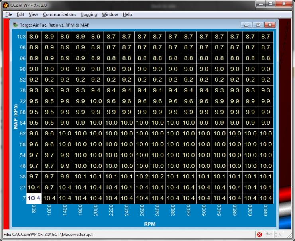Viewport: 295px width, 241px height.
Task: Maximize the CCom WP main window
Action: click(x=271, y=4)
